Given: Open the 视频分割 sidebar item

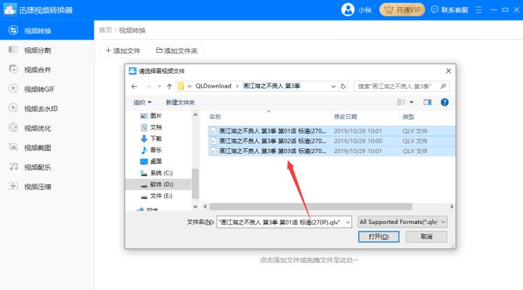Looking at the screenshot, I should point(47,50).
